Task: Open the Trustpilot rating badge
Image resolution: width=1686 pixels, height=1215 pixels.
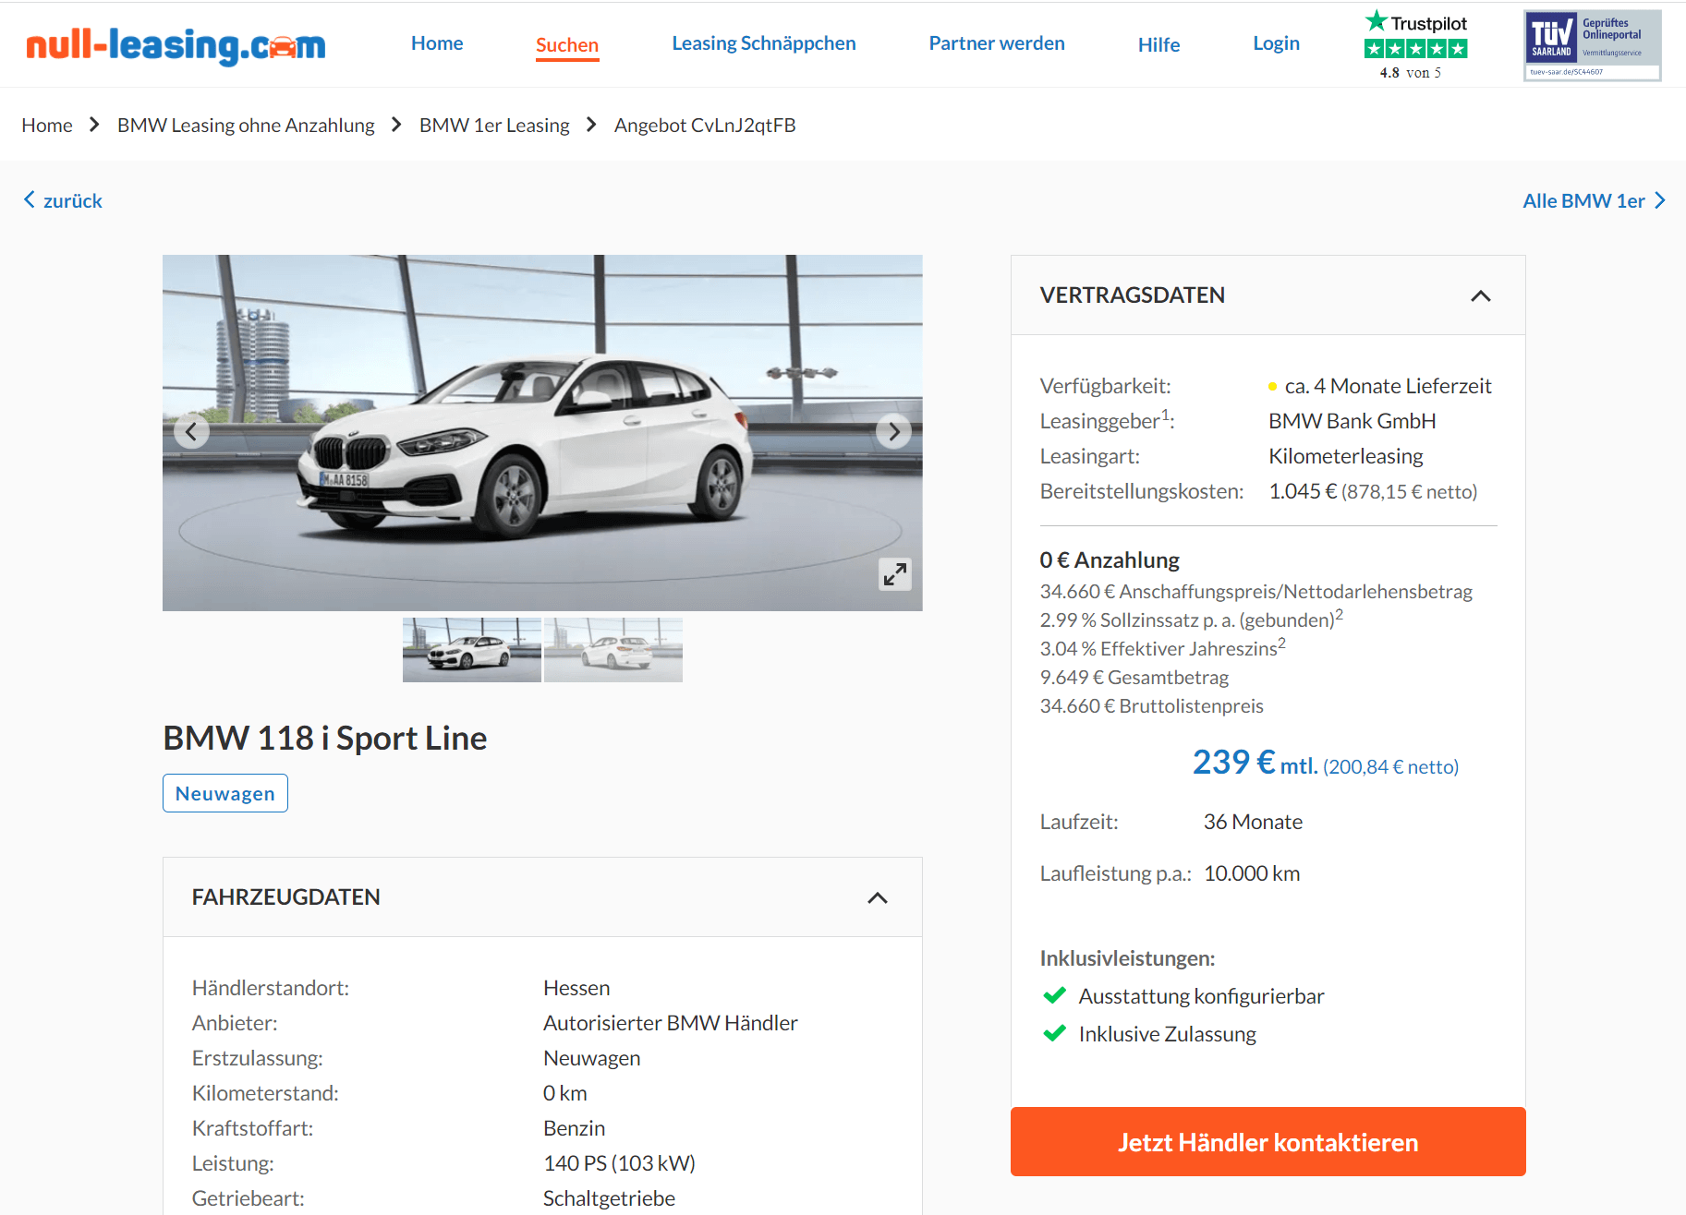Action: pyautogui.click(x=1415, y=44)
